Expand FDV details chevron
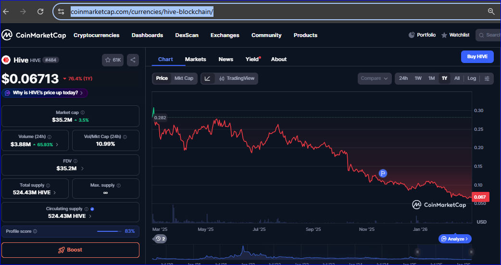This screenshot has width=501, height=265. (82, 168)
